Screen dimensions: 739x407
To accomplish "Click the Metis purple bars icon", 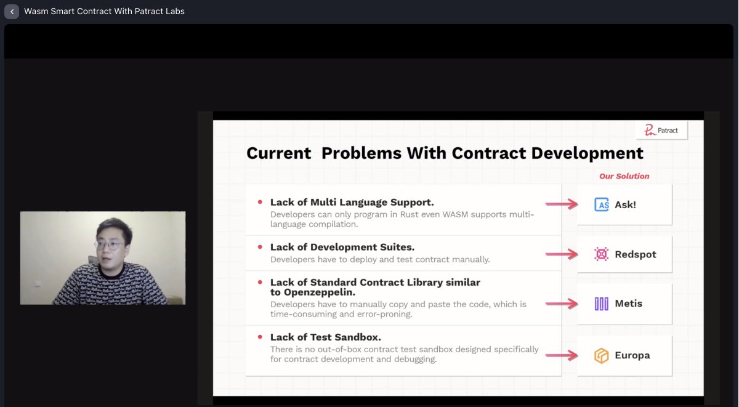I will (x=602, y=304).
